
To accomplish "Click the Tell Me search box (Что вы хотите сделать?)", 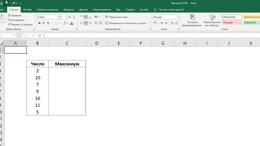I will [x=171, y=10].
